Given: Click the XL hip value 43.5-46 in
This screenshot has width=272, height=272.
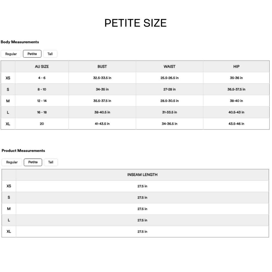Looking at the screenshot, I should pyautogui.click(x=236, y=124).
